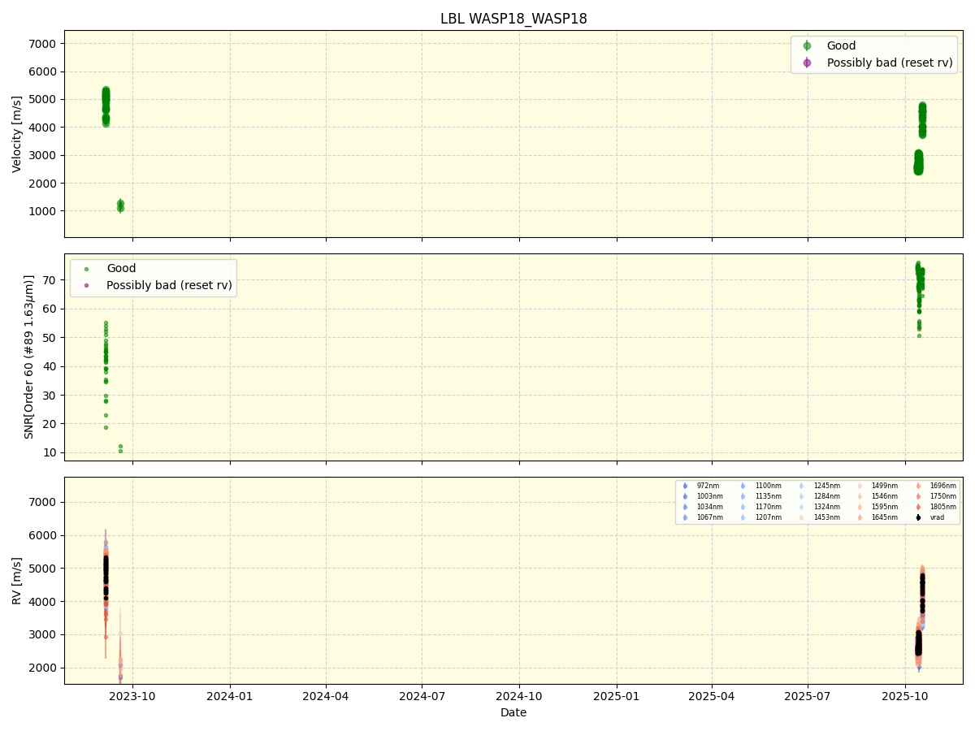
Task: Click the 2024-10 date tick label
Action: click(x=519, y=695)
